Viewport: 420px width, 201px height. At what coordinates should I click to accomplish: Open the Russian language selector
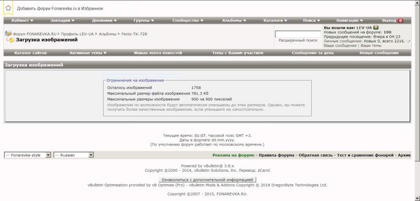pos(74,155)
